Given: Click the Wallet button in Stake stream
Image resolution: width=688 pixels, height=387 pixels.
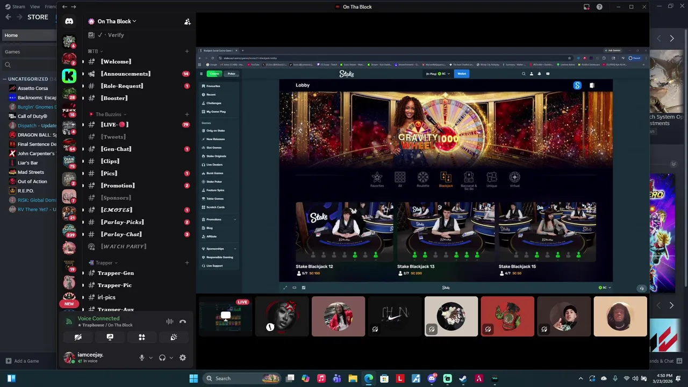Looking at the screenshot, I should (x=461, y=74).
